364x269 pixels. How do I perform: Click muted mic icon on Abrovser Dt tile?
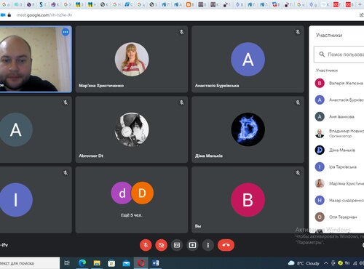181,103
